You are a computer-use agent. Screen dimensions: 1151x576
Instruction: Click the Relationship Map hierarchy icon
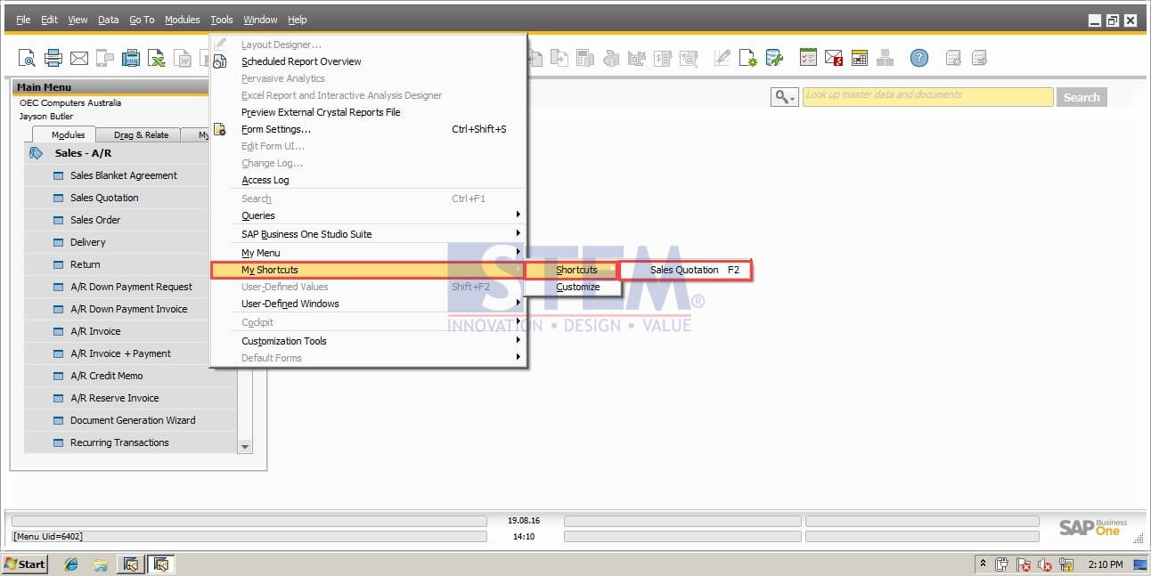point(885,58)
